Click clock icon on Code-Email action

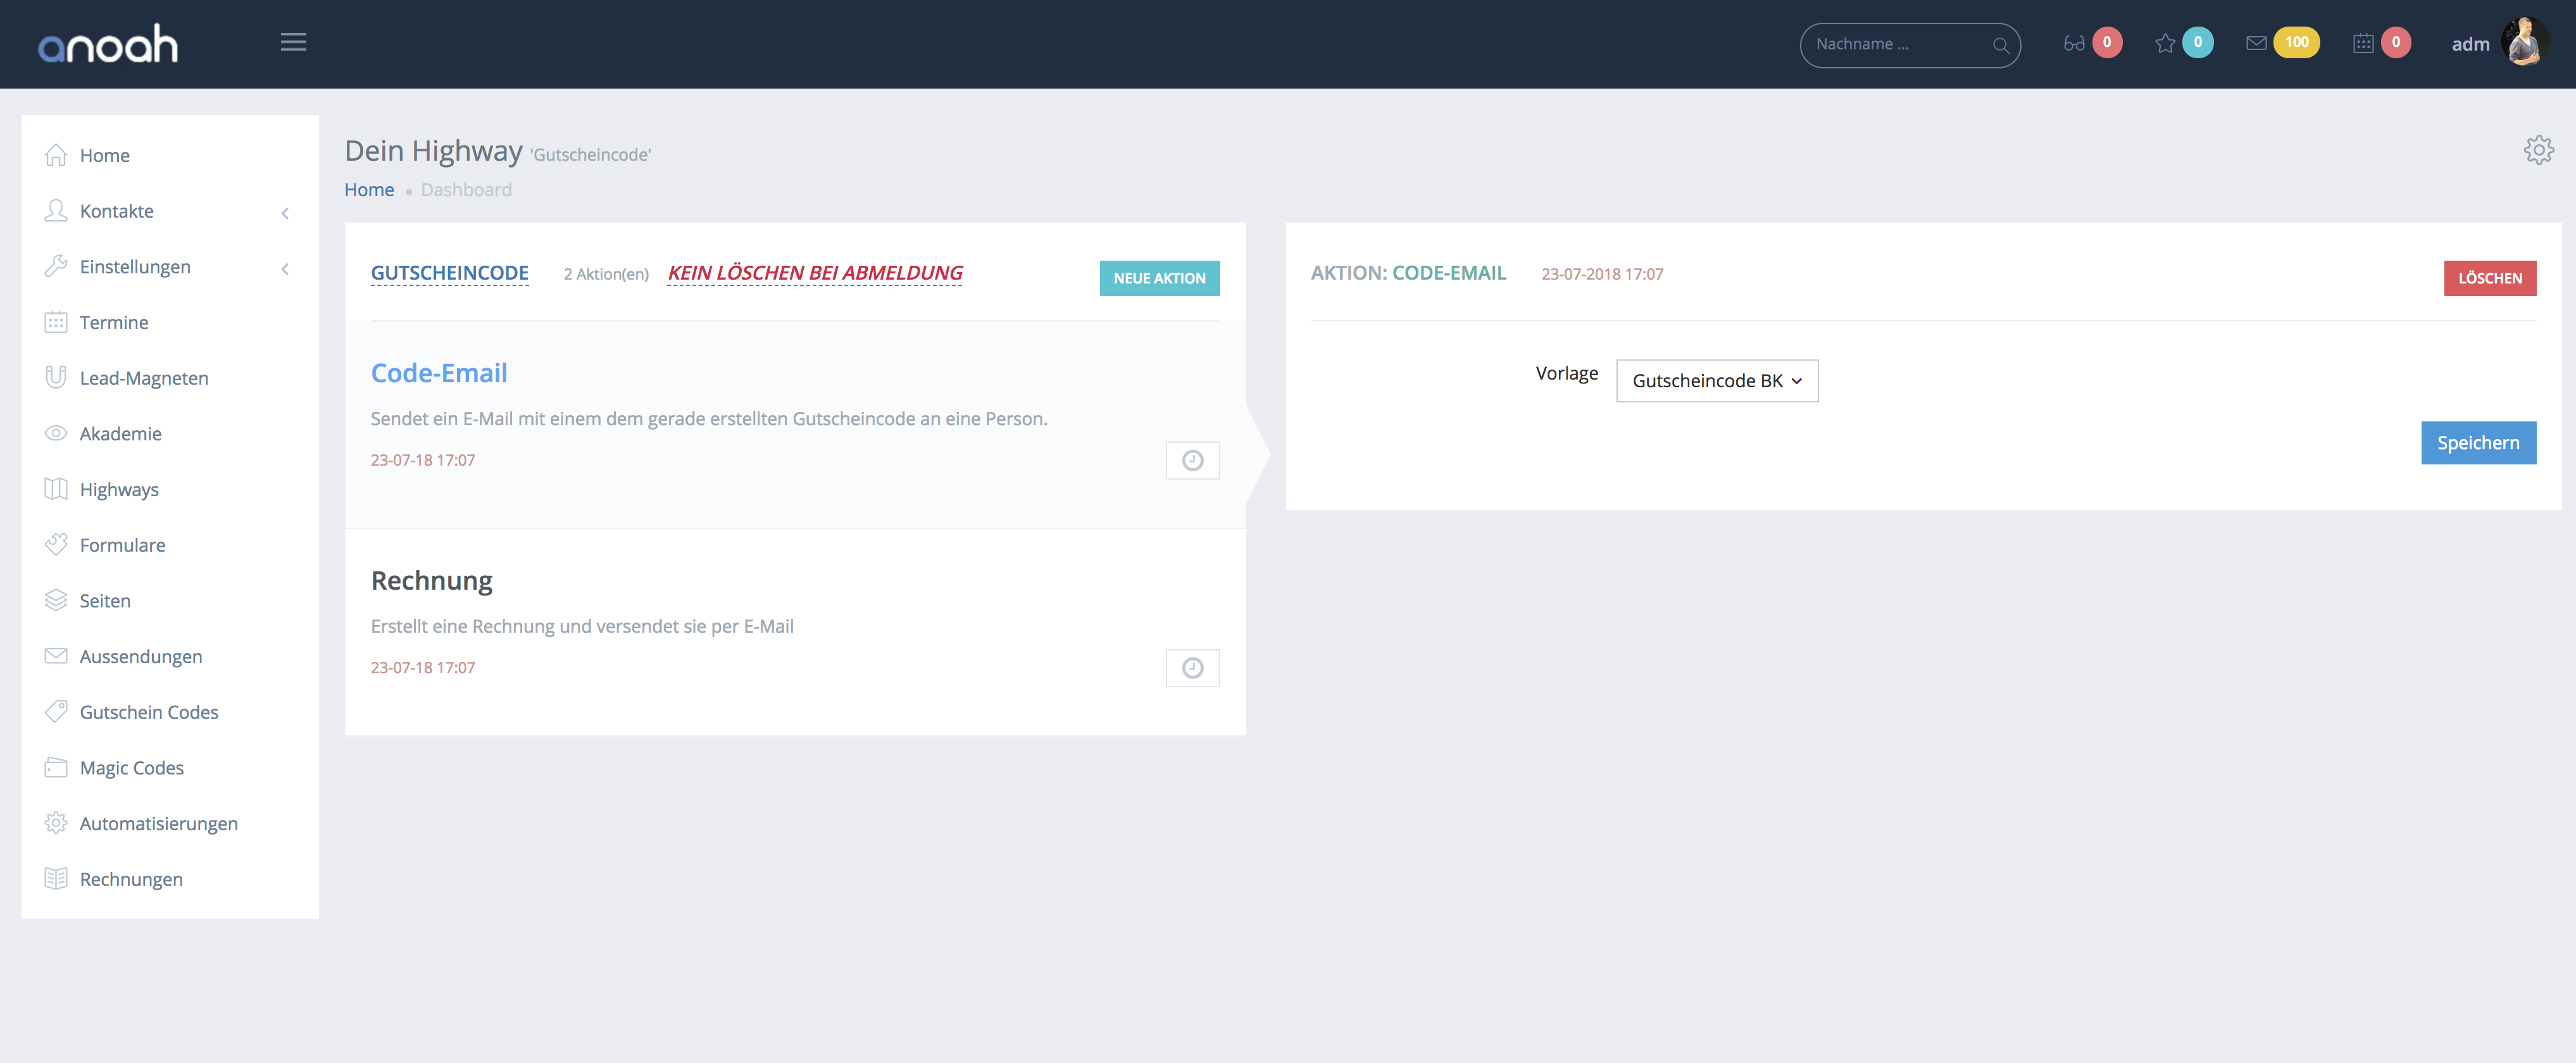point(1192,460)
